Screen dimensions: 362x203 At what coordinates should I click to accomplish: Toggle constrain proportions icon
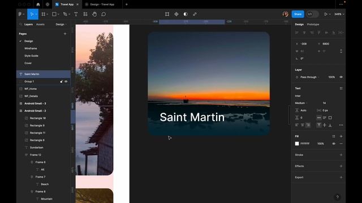(341, 51)
